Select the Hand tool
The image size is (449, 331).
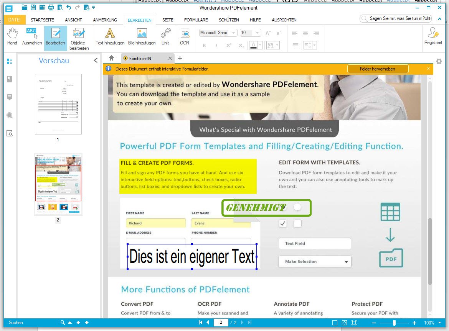(x=12, y=37)
